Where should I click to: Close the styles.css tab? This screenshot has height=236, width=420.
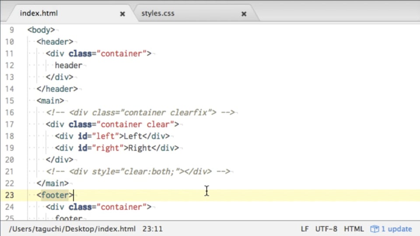244,14
